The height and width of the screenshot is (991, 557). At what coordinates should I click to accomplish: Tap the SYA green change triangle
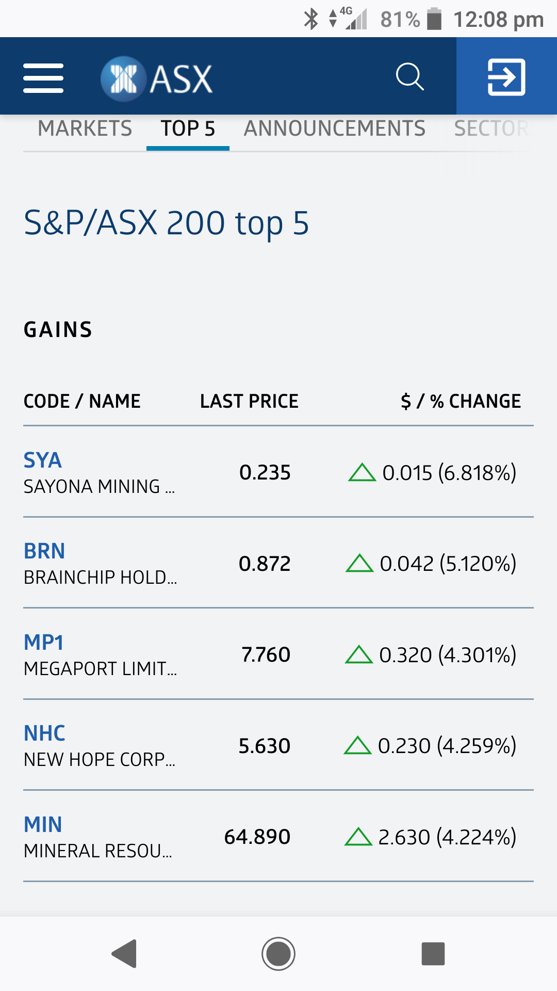tap(362, 472)
